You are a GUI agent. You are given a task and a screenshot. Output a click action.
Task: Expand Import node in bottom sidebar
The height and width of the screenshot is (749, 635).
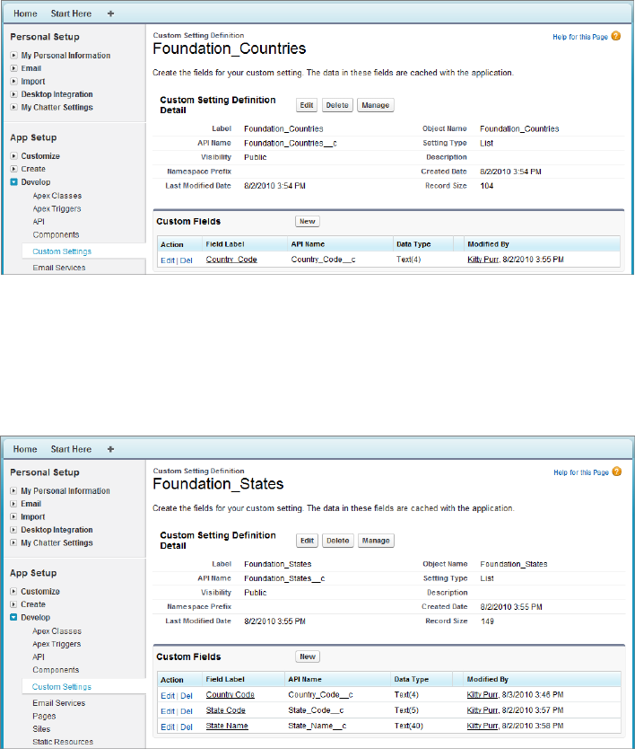click(x=13, y=516)
